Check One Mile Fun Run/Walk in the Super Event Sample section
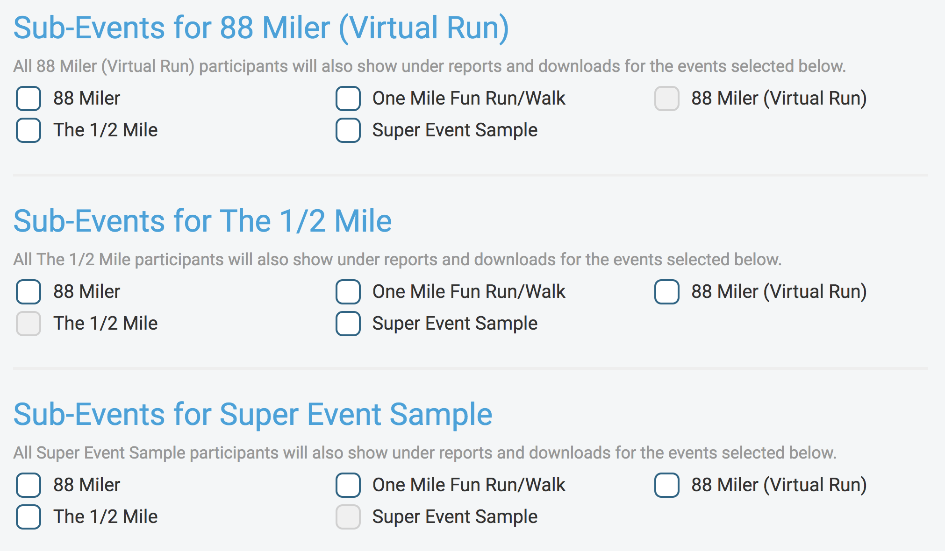This screenshot has height=551, width=945. [348, 485]
